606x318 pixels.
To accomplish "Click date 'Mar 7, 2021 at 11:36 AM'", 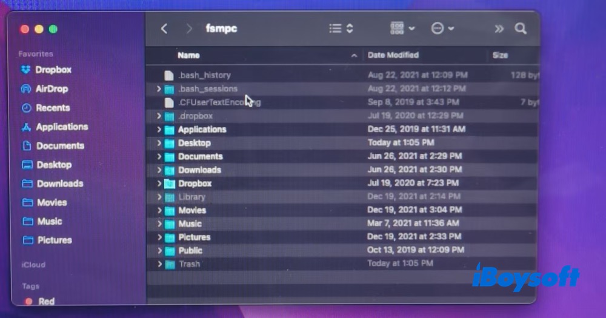I will (x=413, y=224).
